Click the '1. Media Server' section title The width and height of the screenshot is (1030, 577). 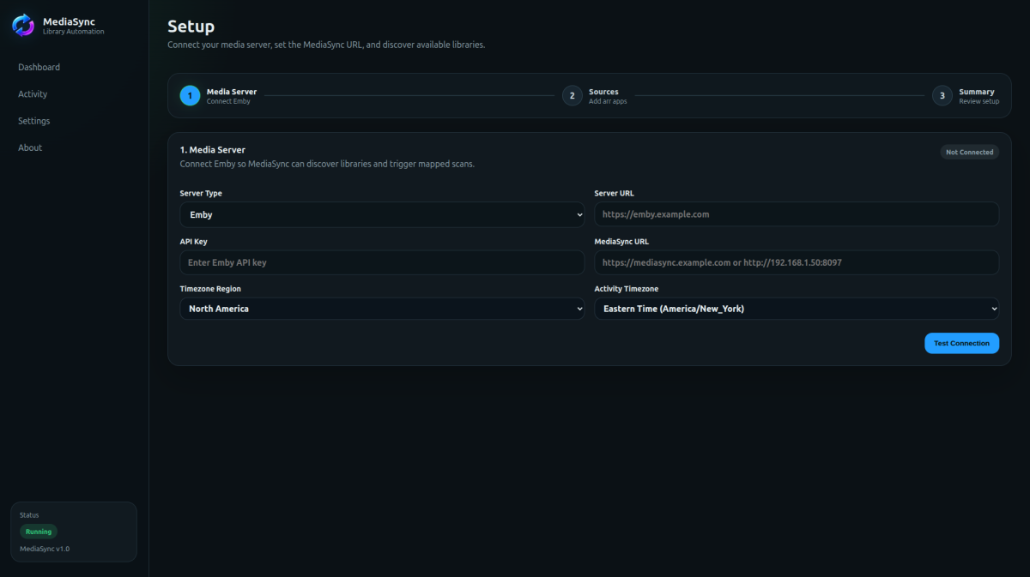click(x=213, y=150)
